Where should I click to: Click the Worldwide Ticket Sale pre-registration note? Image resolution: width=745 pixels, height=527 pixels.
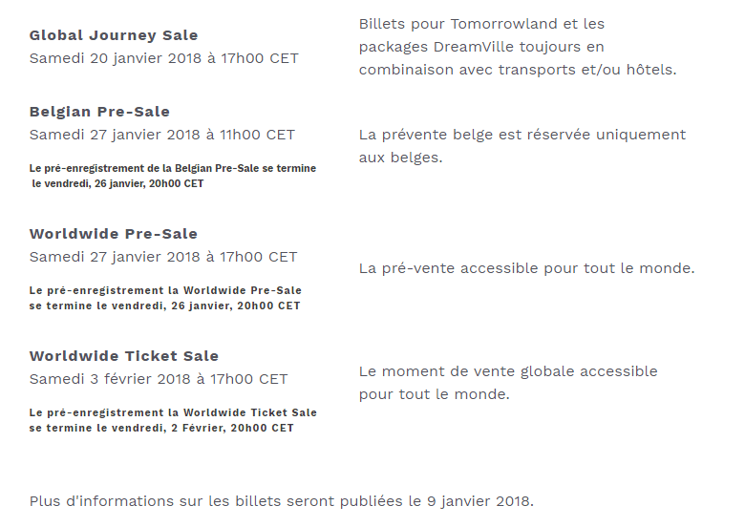173,420
